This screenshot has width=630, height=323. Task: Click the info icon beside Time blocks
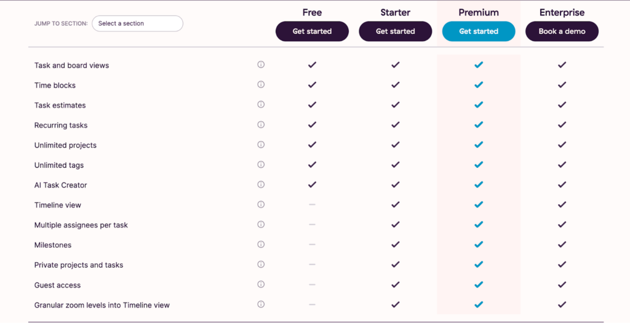[261, 84]
